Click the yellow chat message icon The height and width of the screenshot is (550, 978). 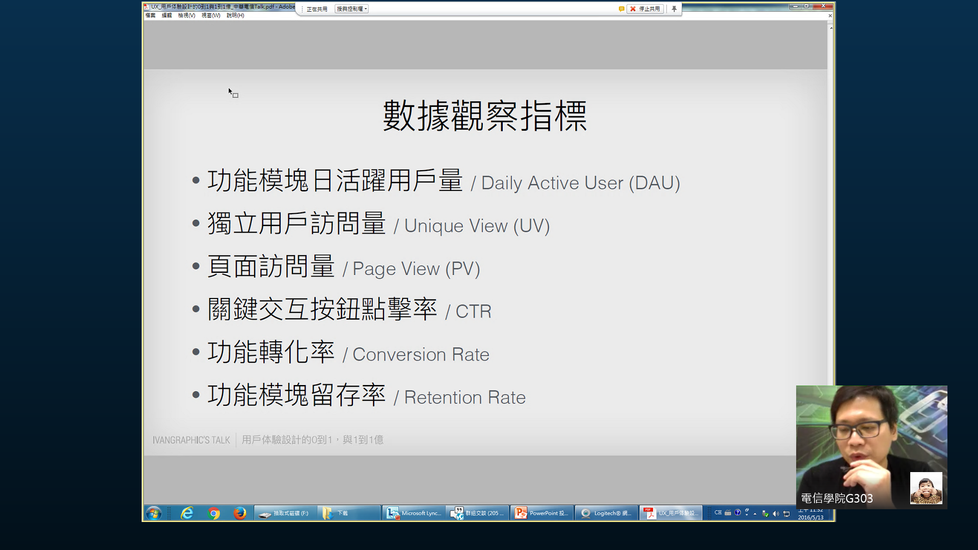click(x=621, y=9)
